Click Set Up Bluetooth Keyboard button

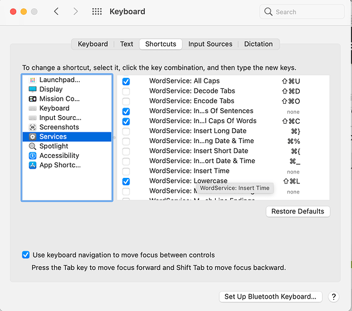coord(271,297)
